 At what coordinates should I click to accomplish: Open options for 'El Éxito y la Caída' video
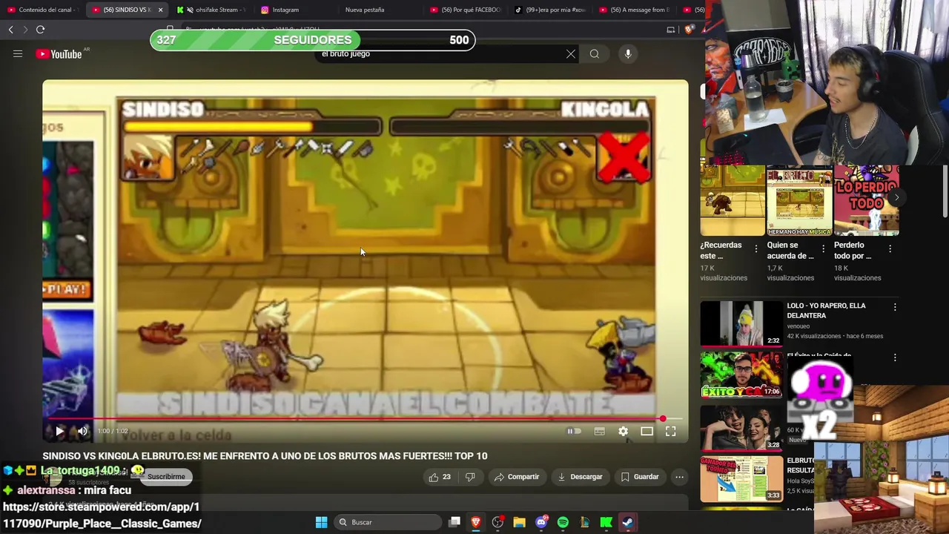tap(895, 357)
